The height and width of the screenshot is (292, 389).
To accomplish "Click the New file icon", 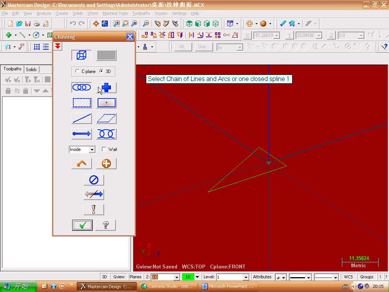I will point(10,24).
